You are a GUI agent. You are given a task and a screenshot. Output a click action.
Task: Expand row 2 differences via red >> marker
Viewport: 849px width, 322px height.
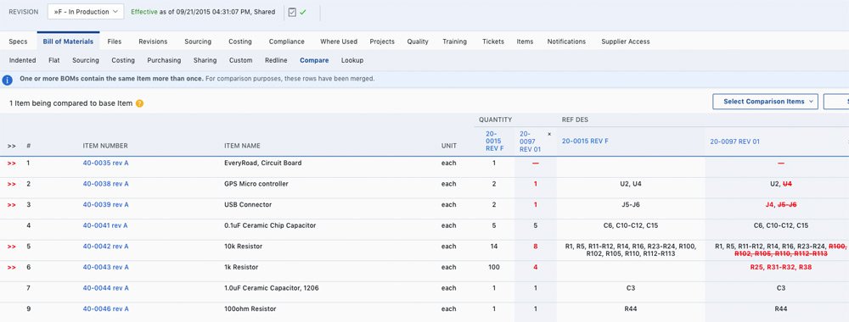(11, 184)
